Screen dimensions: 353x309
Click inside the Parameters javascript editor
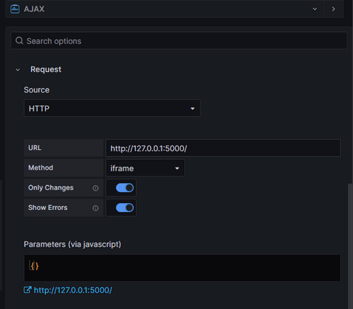point(182,268)
